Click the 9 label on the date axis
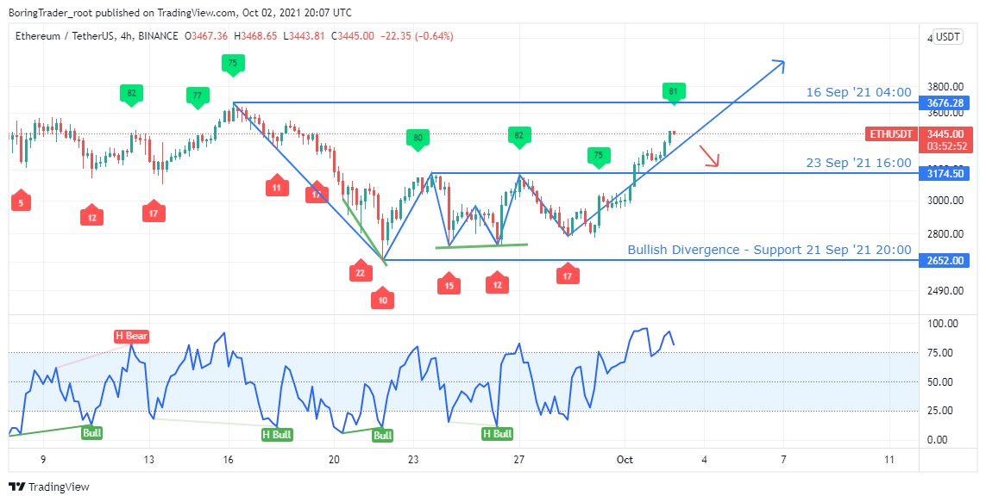986x502 pixels. pos(43,460)
